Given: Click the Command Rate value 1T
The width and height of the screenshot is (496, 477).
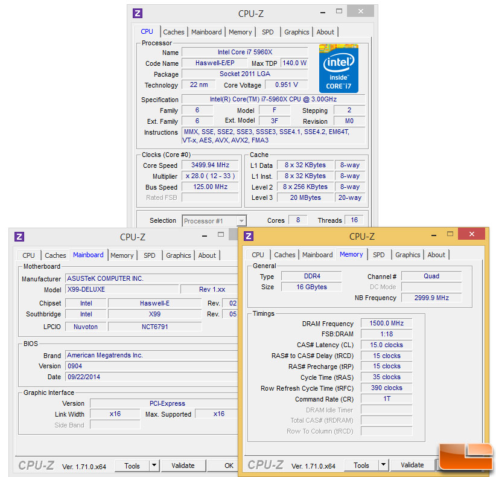Looking at the screenshot, I should (387, 399).
